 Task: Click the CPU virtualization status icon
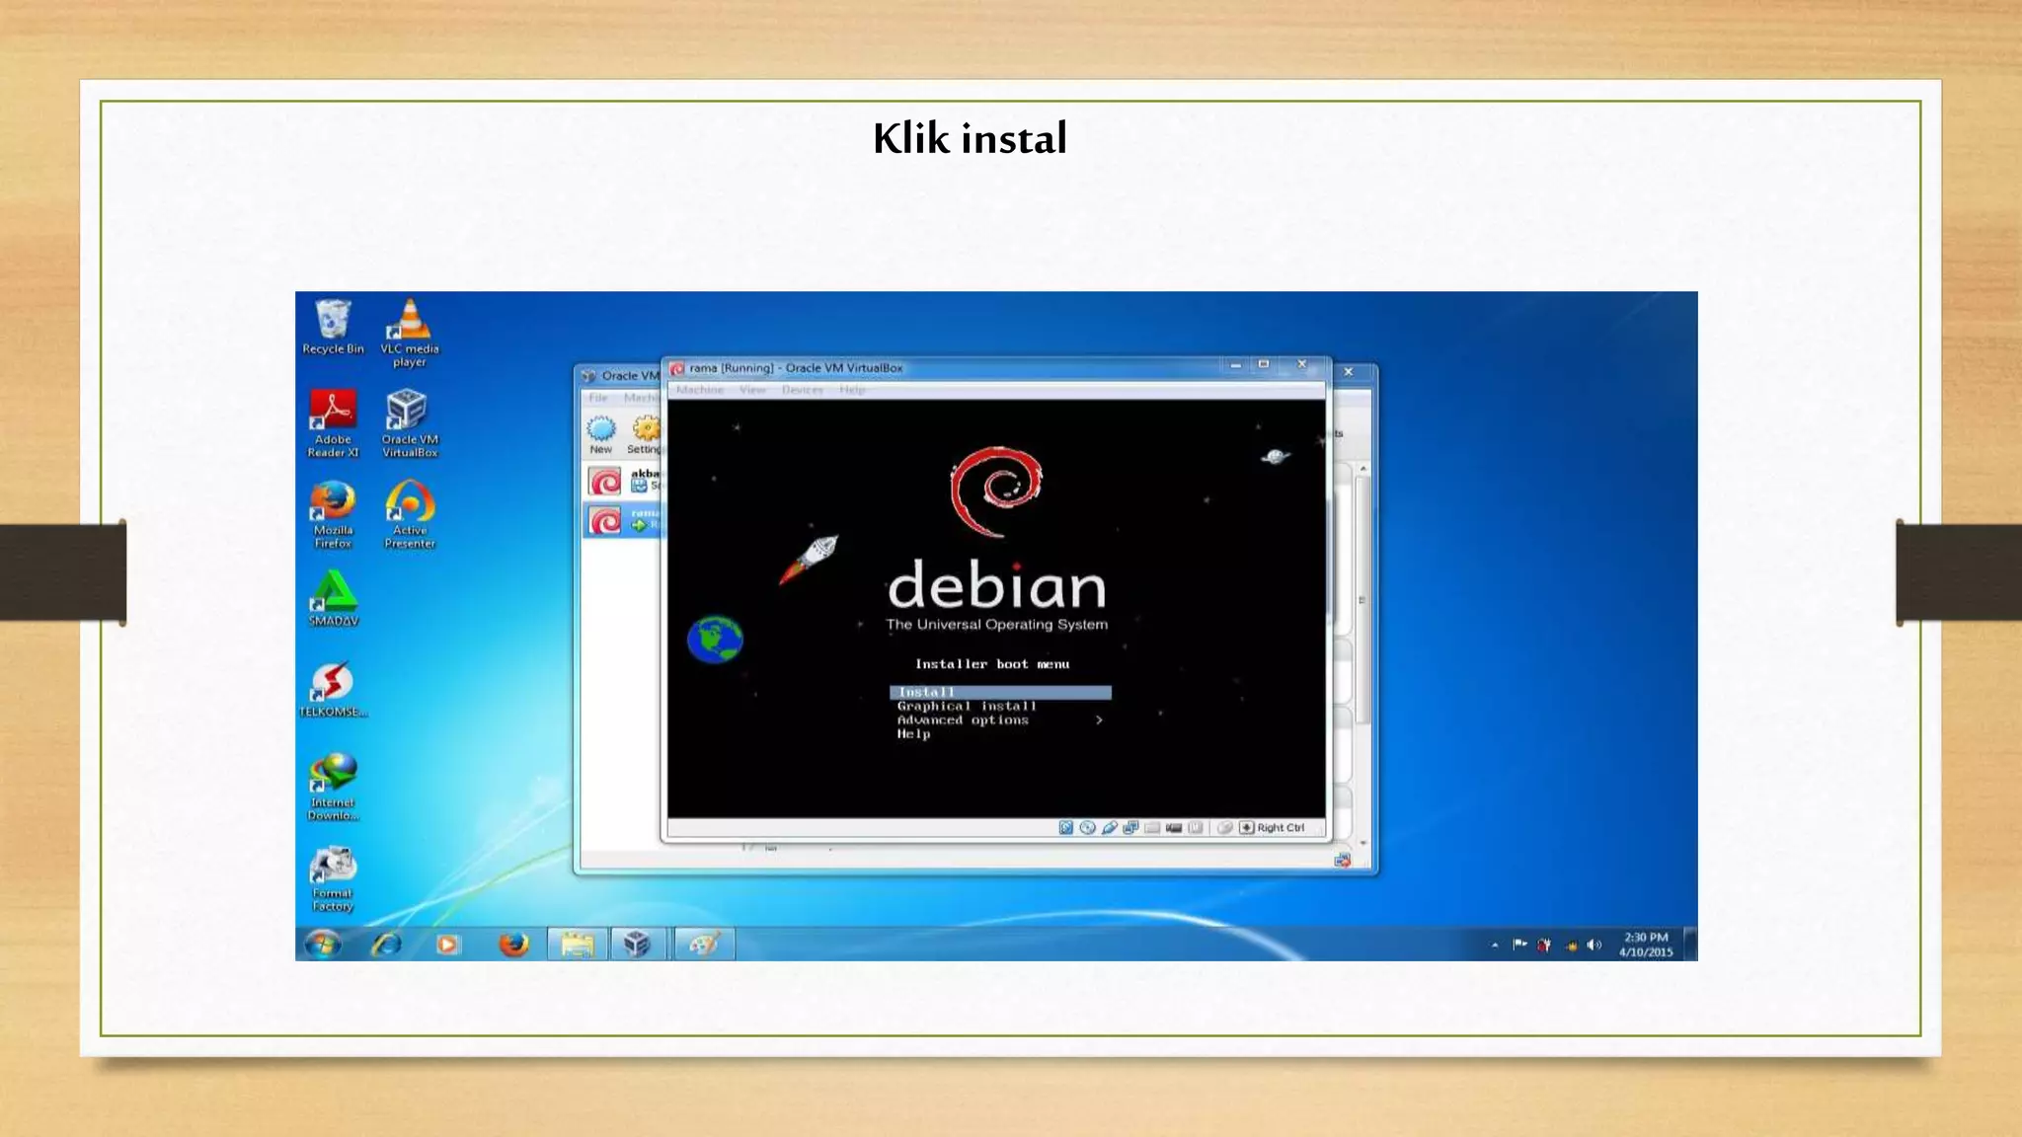tap(1196, 828)
